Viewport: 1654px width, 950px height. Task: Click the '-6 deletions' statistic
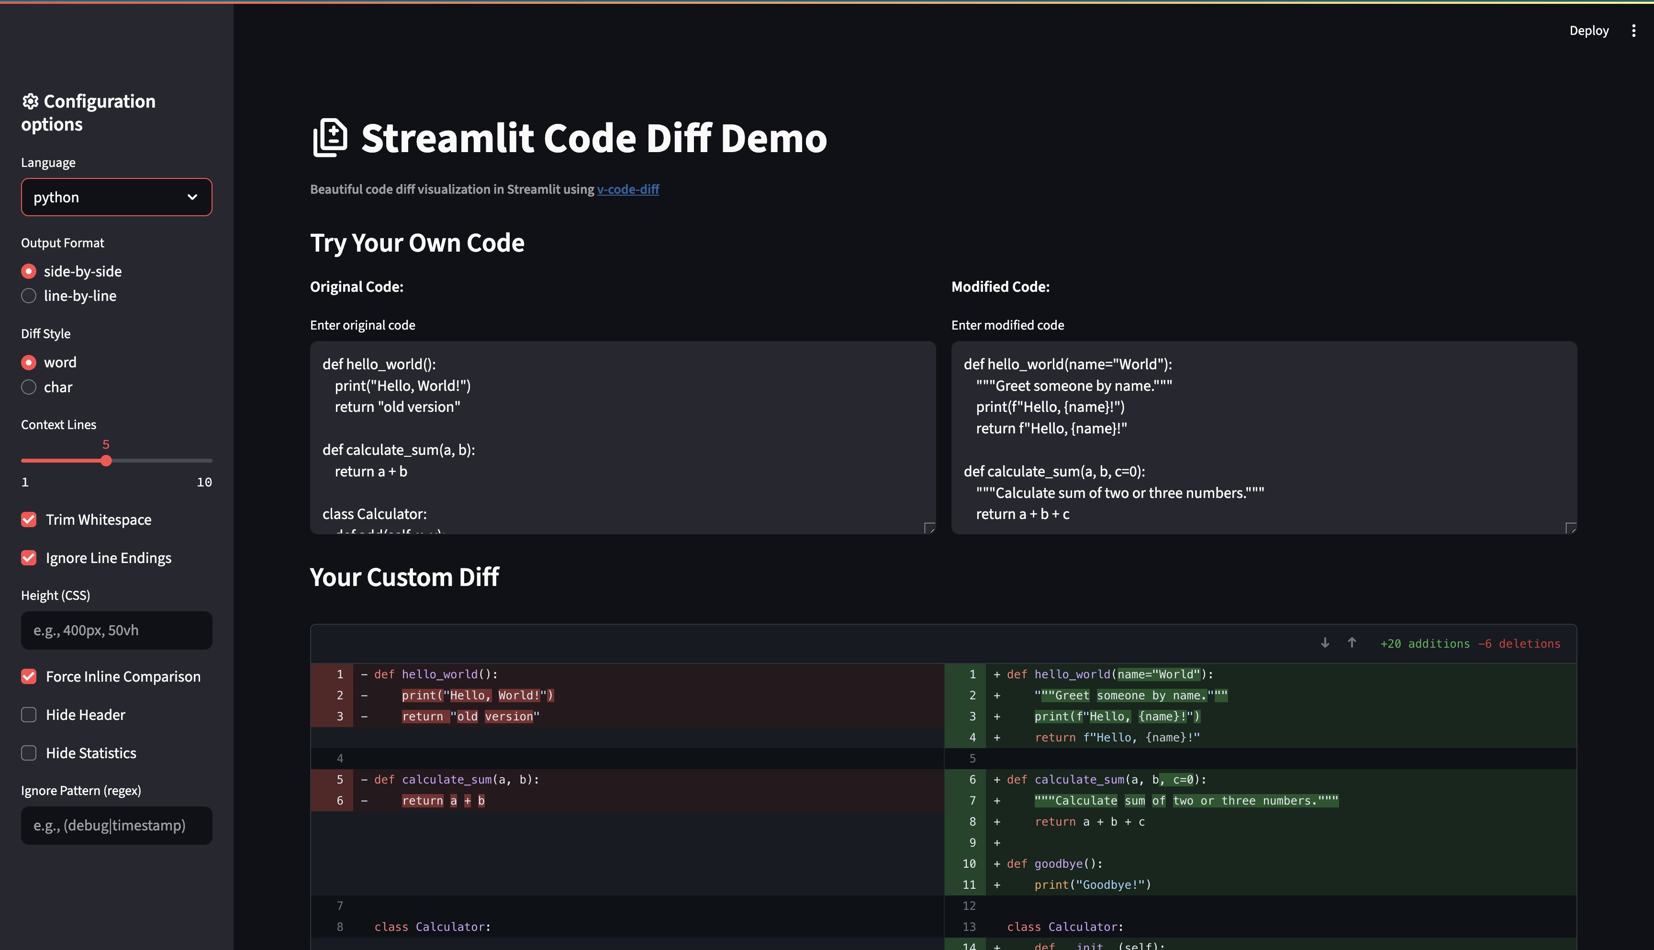click(1520, 644)
